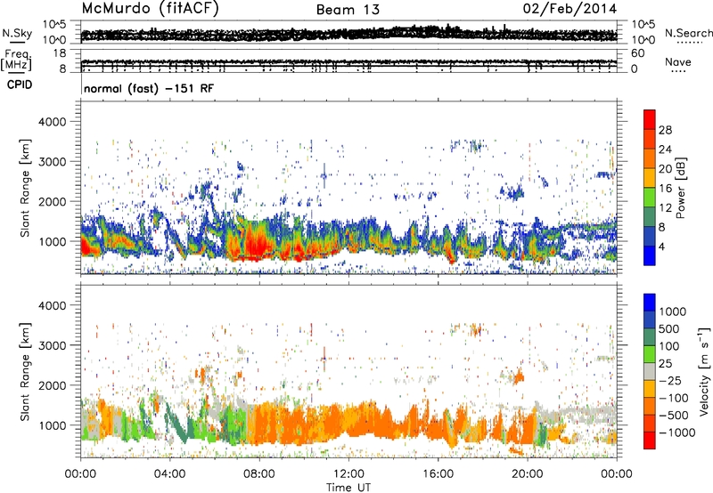The image size is (713, 493).
Task: Click the blue bottom of power colorbar
Action: 650,255
